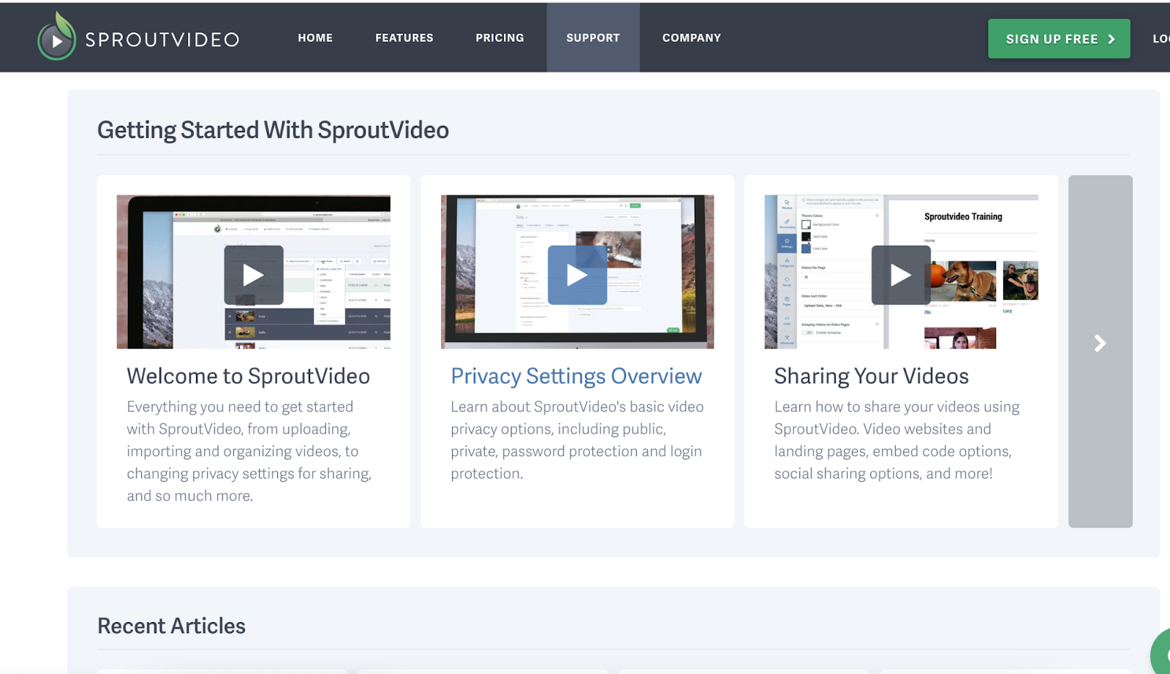Click 'Everything you need to get started' description
The height and width of the screenshot is (674, 1170).
click(x=249, y=451)
